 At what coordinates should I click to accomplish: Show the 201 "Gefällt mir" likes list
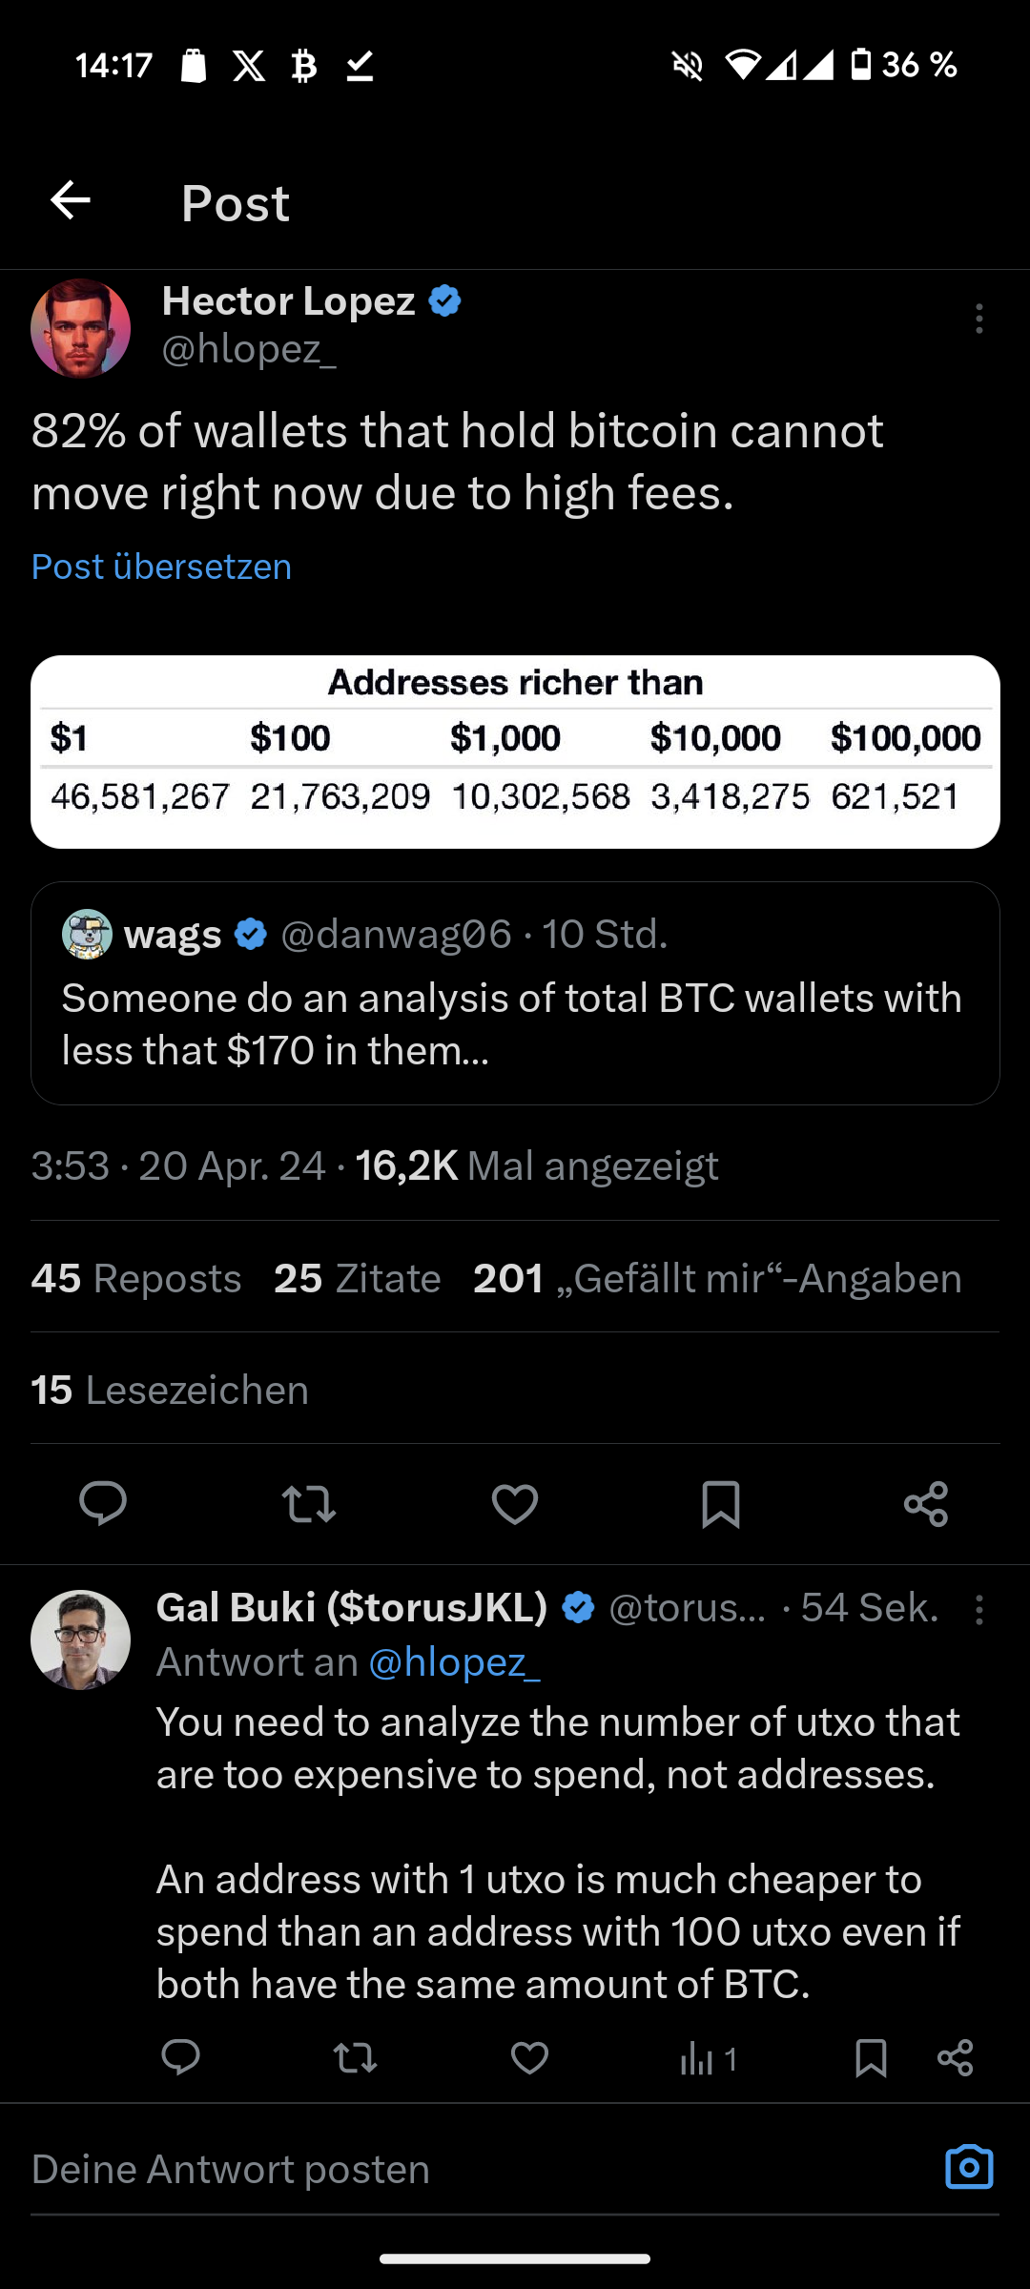[x=717, y=1278]
